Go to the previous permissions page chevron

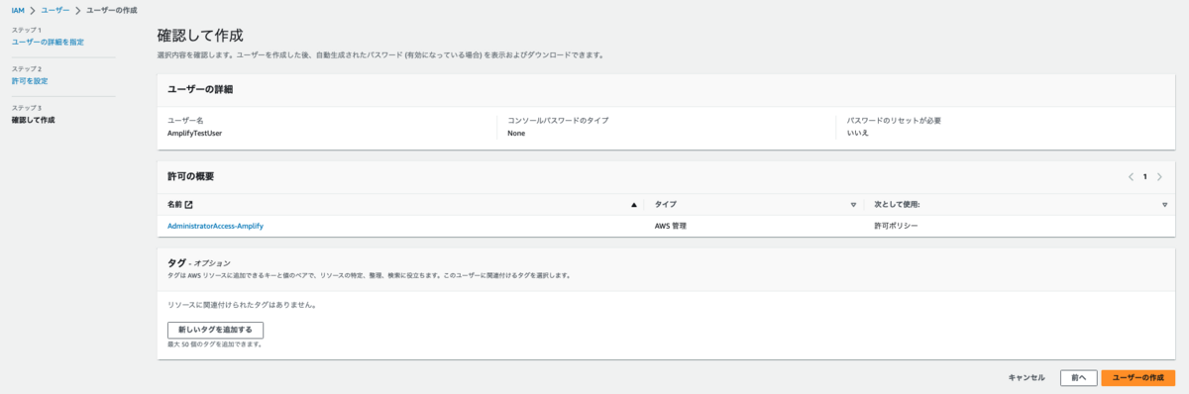[1131, 177]
